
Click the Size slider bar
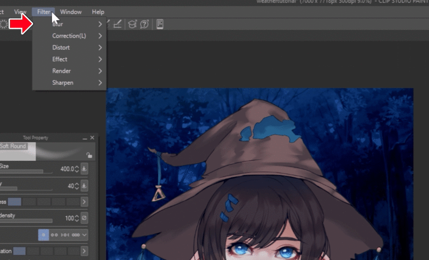point(26,172)
